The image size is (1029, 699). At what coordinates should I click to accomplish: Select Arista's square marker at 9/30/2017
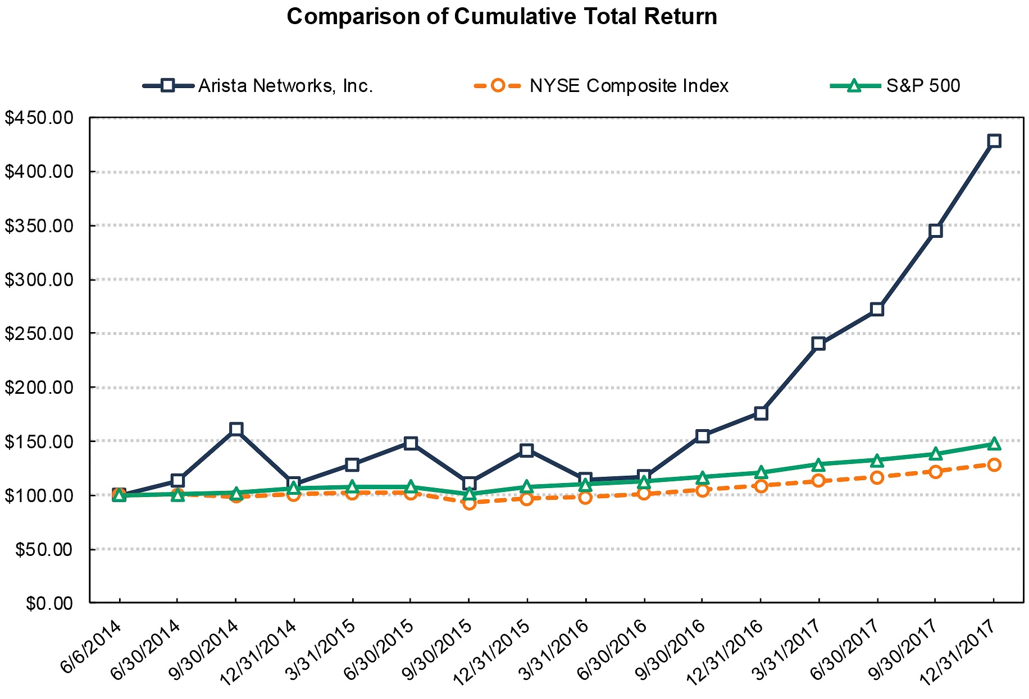point(935,231)
